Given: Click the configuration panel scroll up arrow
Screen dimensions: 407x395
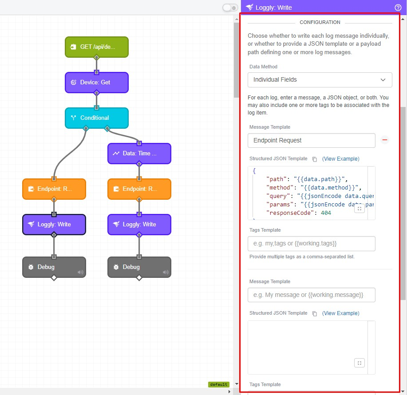Looking at the screenshot, I should (x=403, y=19).
